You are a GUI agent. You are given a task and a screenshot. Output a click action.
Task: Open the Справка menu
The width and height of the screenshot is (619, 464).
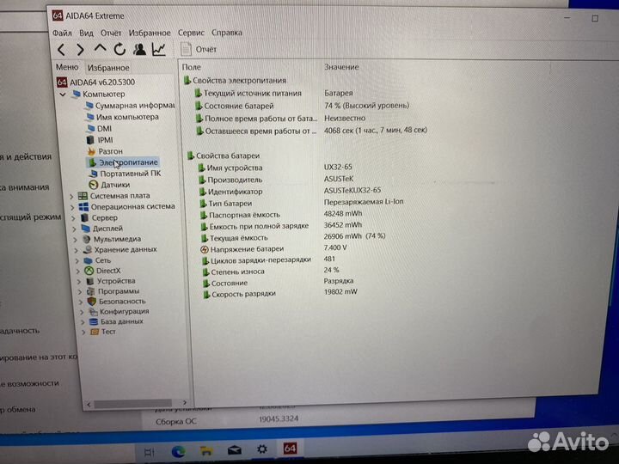pos(227,33)
